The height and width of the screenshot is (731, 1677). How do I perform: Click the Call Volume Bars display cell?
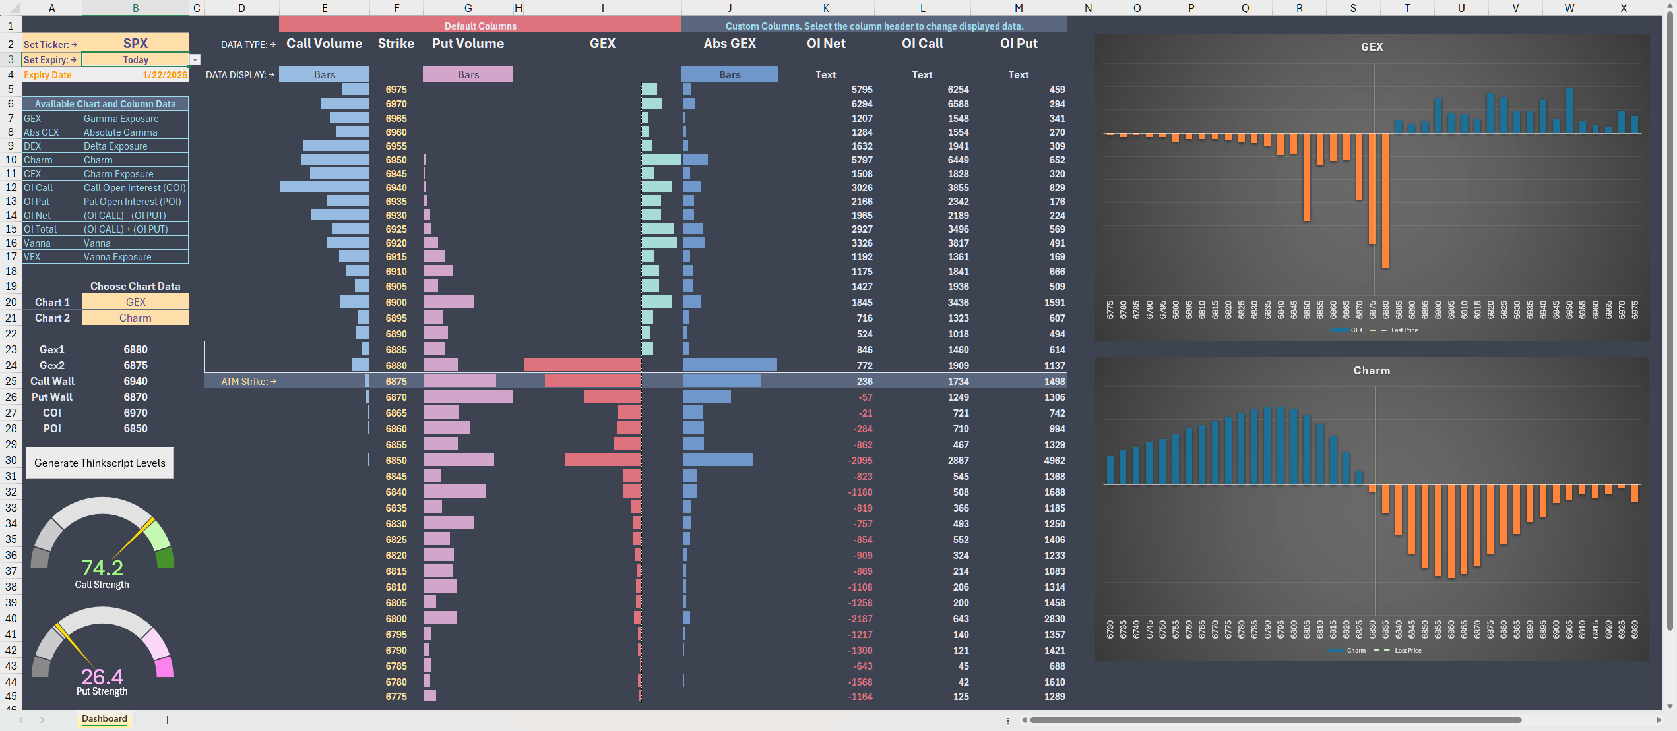coord(324,74)
